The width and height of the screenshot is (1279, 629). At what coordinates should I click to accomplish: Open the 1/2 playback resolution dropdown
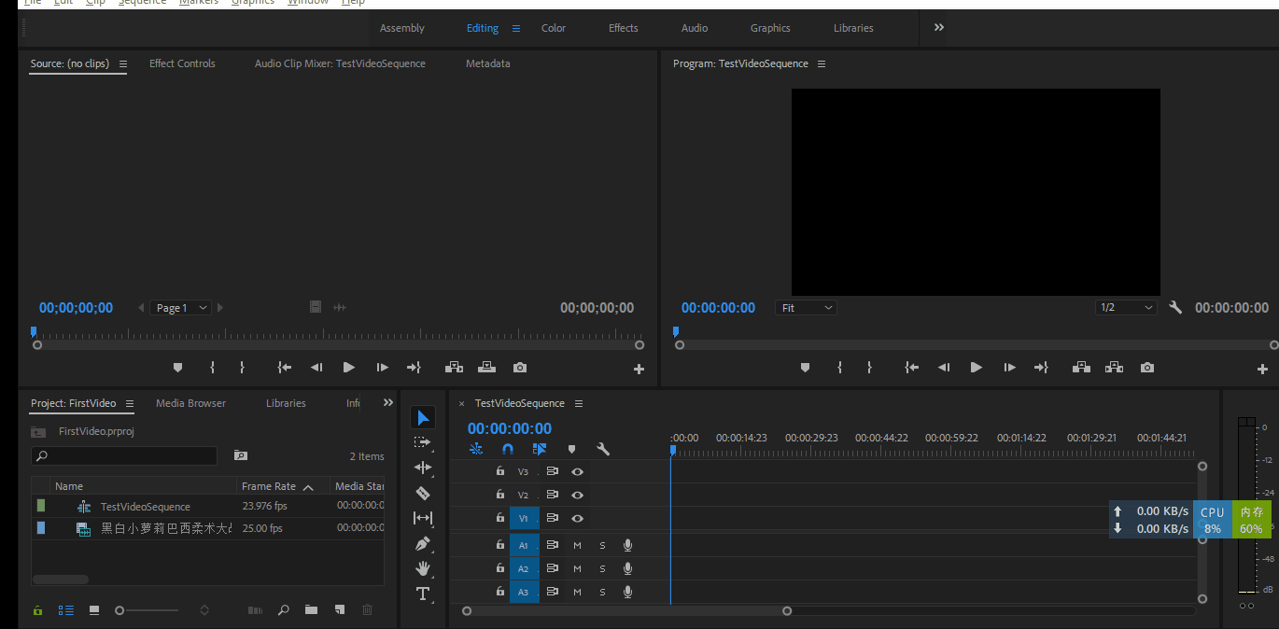coord(1127,308)
